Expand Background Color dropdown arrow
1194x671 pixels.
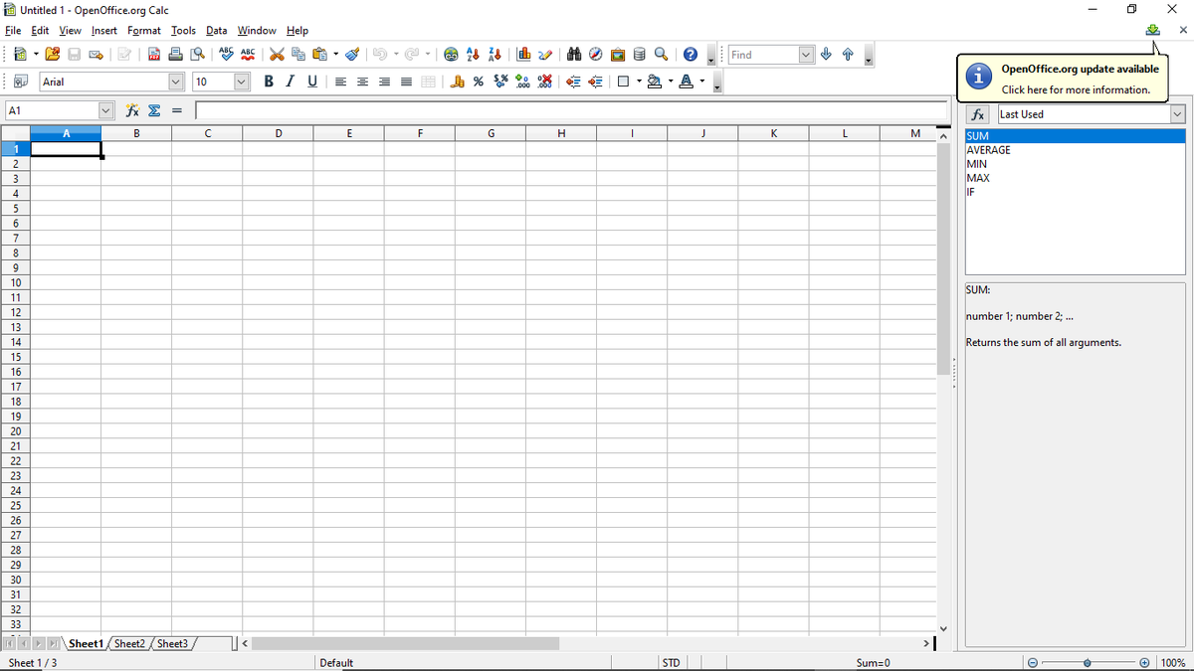click(x=670, y=82)
